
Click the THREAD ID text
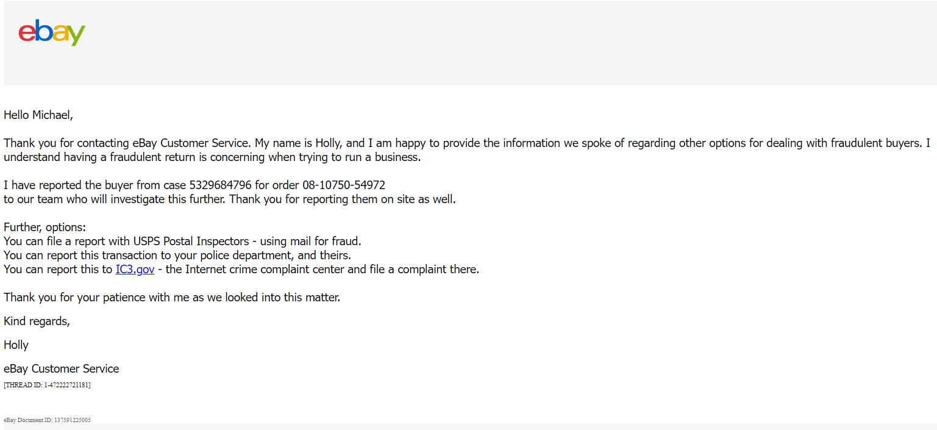[47, 385]
